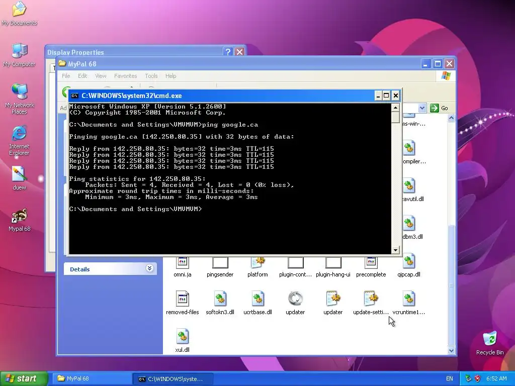Click the EN language indicator
This screenshot has width=515, height=386.
(449, 378)
